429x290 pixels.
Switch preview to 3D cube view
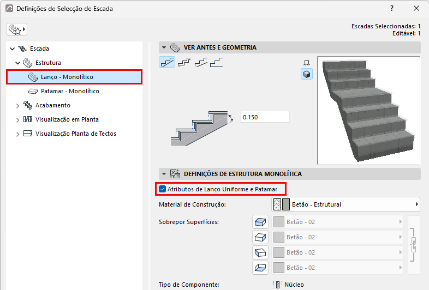tap(307, 74)
